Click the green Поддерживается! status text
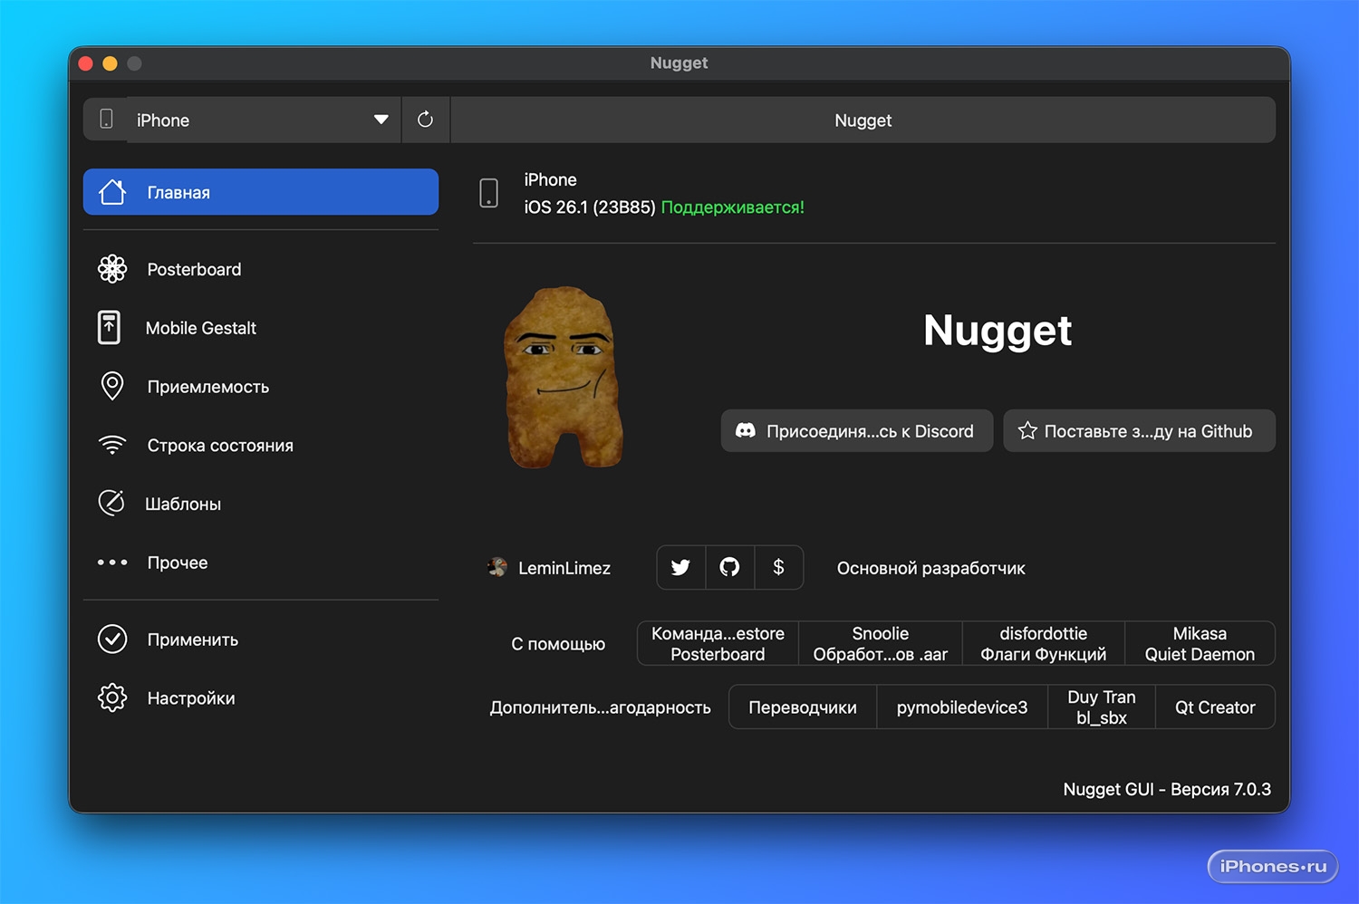The width and height of the screenshot is (1359, 904). (732, 207)
